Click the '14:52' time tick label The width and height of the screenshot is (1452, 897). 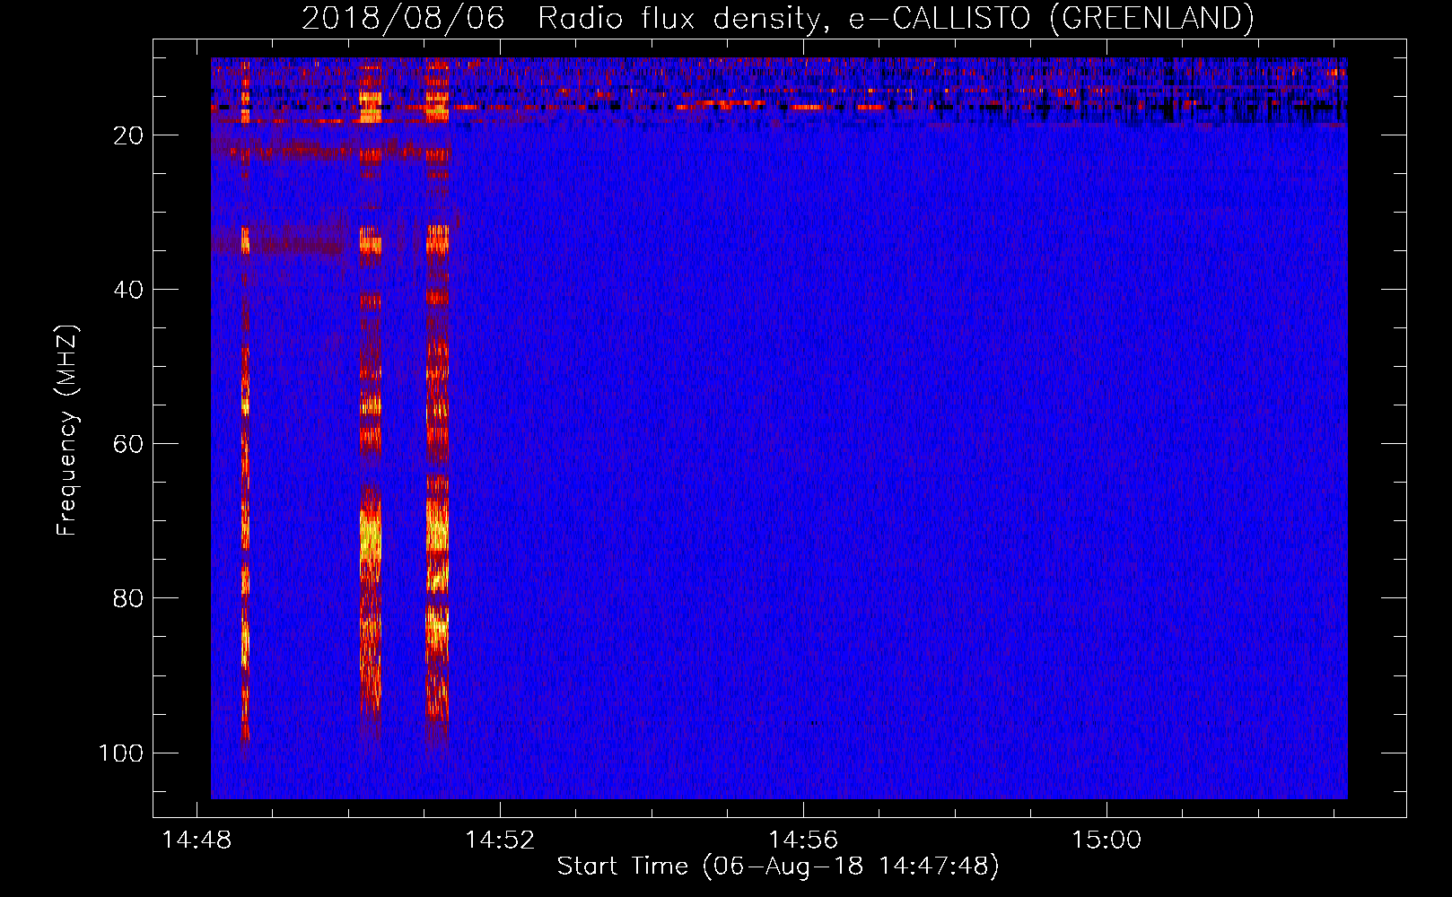499,840
